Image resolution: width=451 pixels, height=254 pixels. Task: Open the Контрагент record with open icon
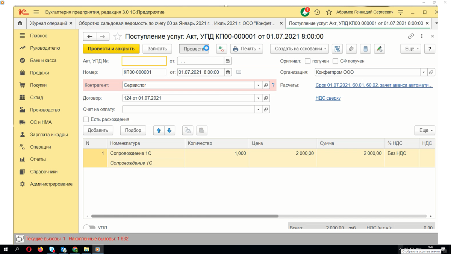pyautogui.click(x=266, y=85)
